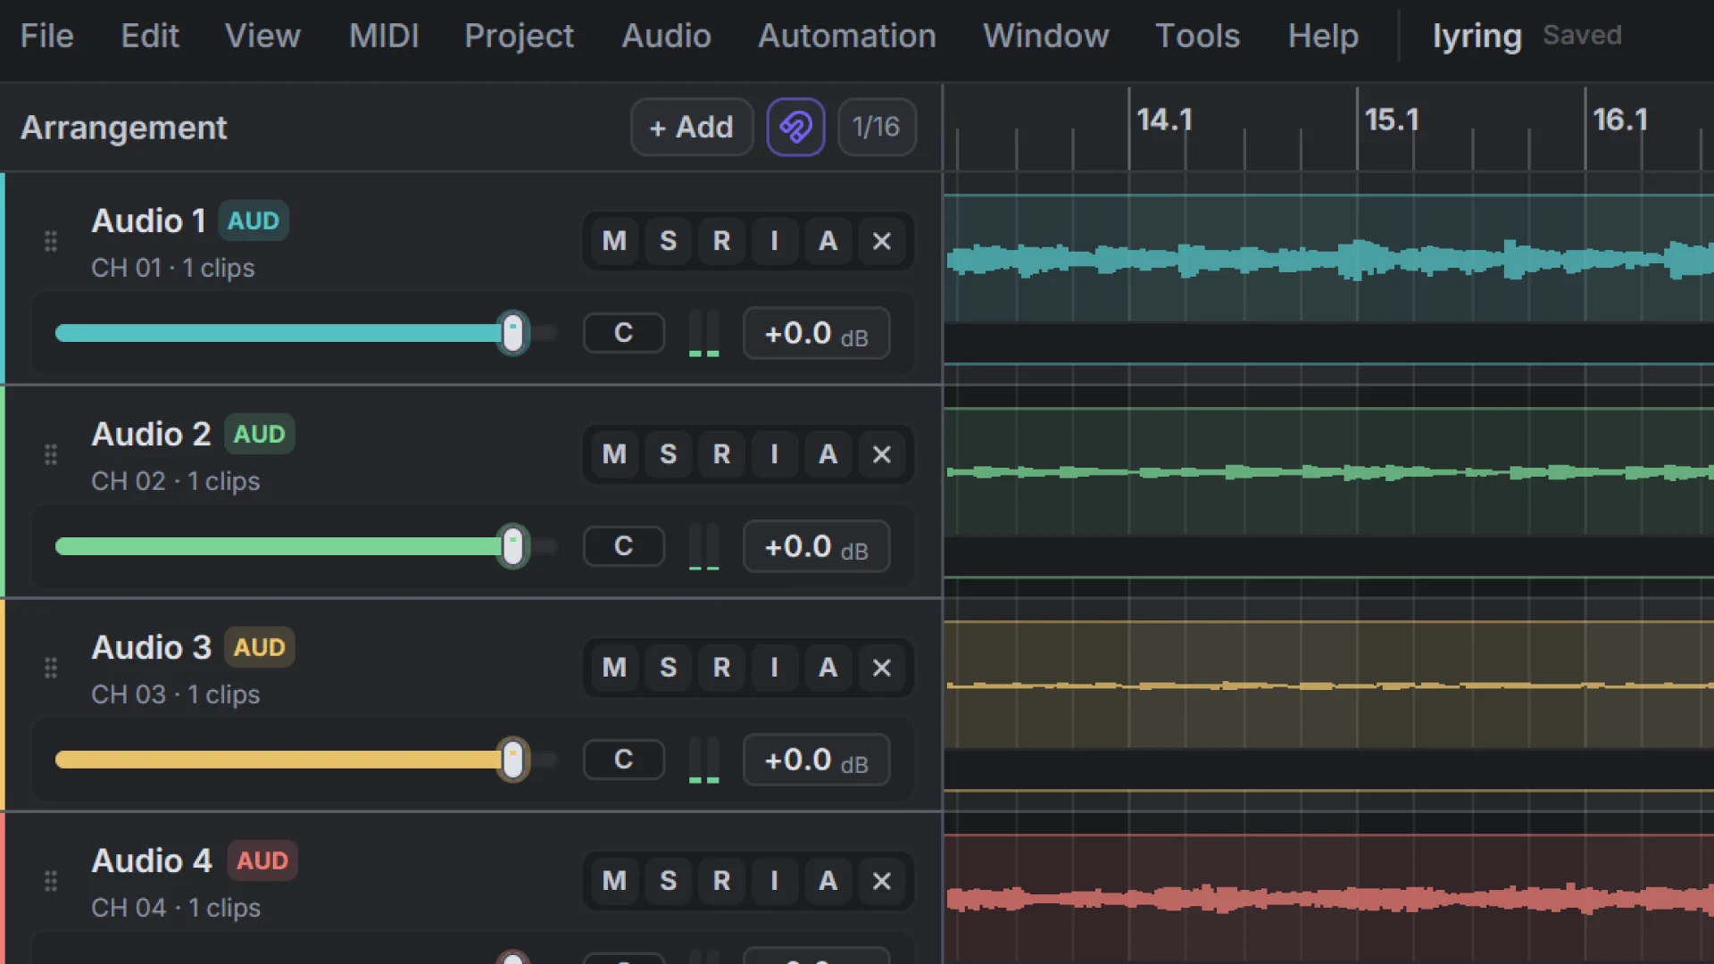The image size is (1714, 964).
Task: Edit Audio 1 +0.0 dB field
Action: click(x=816, y=334)
